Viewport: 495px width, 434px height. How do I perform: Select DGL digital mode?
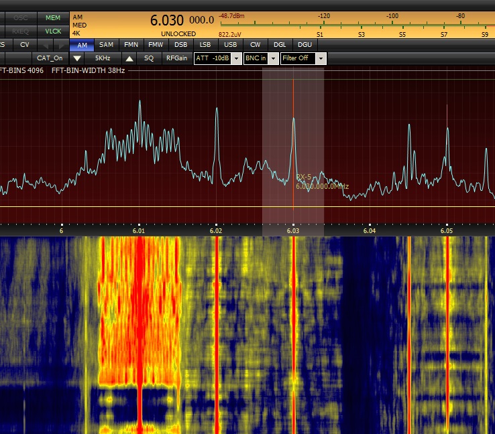(x=280, y=45)
